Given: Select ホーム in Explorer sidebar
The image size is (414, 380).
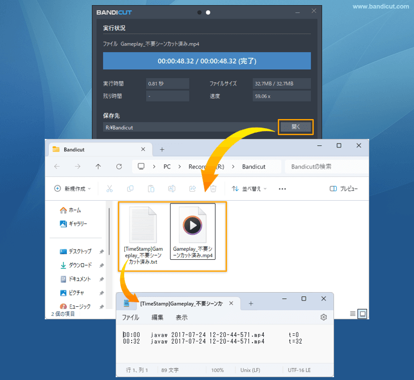Looking at the screenshot, I should click(70, 210).
